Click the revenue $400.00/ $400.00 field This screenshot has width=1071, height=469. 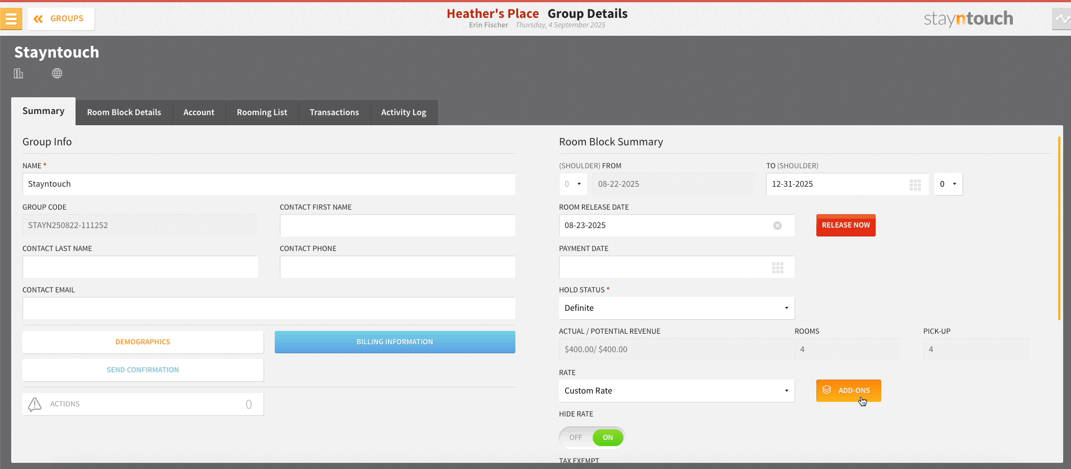pos(677,349)
